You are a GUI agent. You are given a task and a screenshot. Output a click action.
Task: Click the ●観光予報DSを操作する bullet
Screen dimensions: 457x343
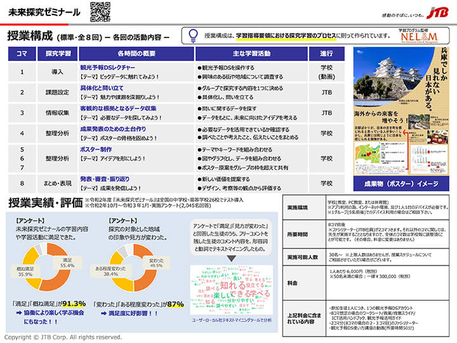click(x=226, y=68)
